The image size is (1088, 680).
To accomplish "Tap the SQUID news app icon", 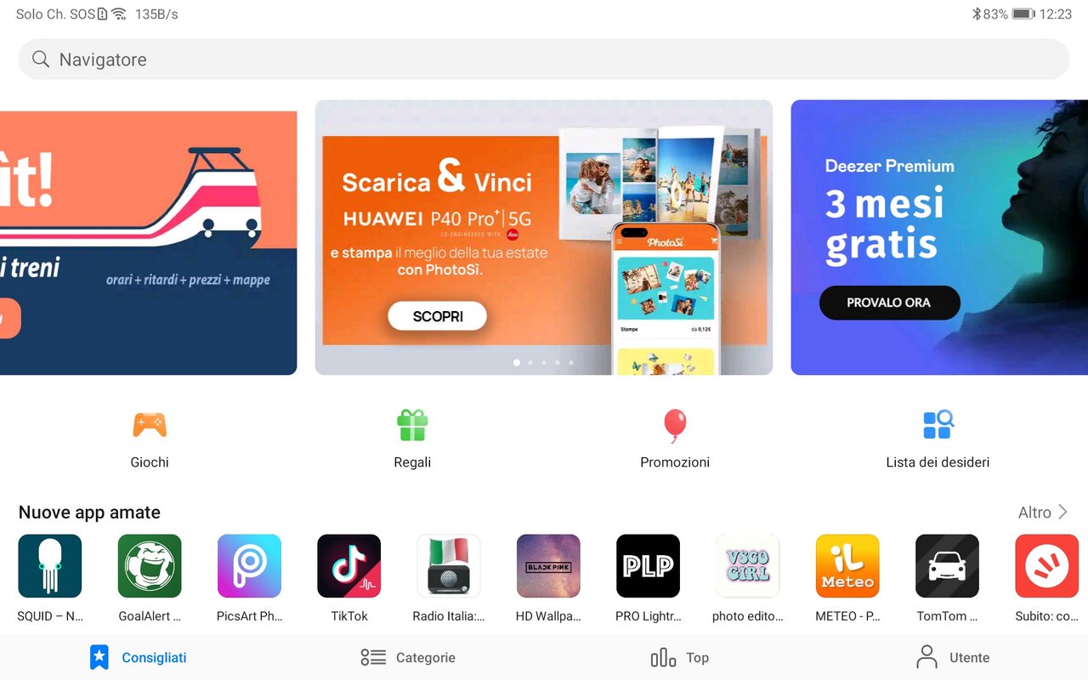I will [x=50, y=566].
